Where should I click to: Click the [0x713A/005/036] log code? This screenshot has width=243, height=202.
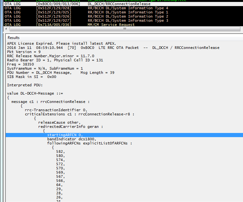(54, 25)
